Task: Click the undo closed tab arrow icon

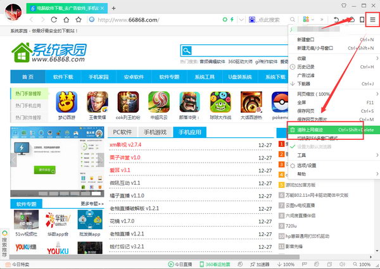Action: click(336, 20)
